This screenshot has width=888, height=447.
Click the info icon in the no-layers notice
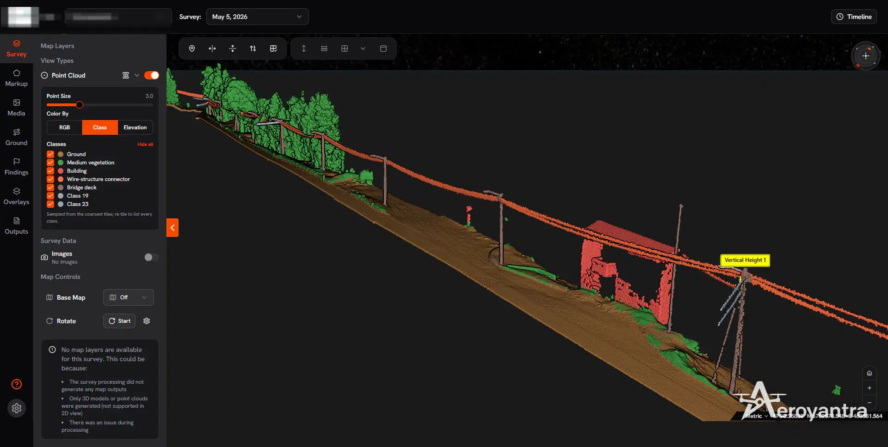coord(52,350)
